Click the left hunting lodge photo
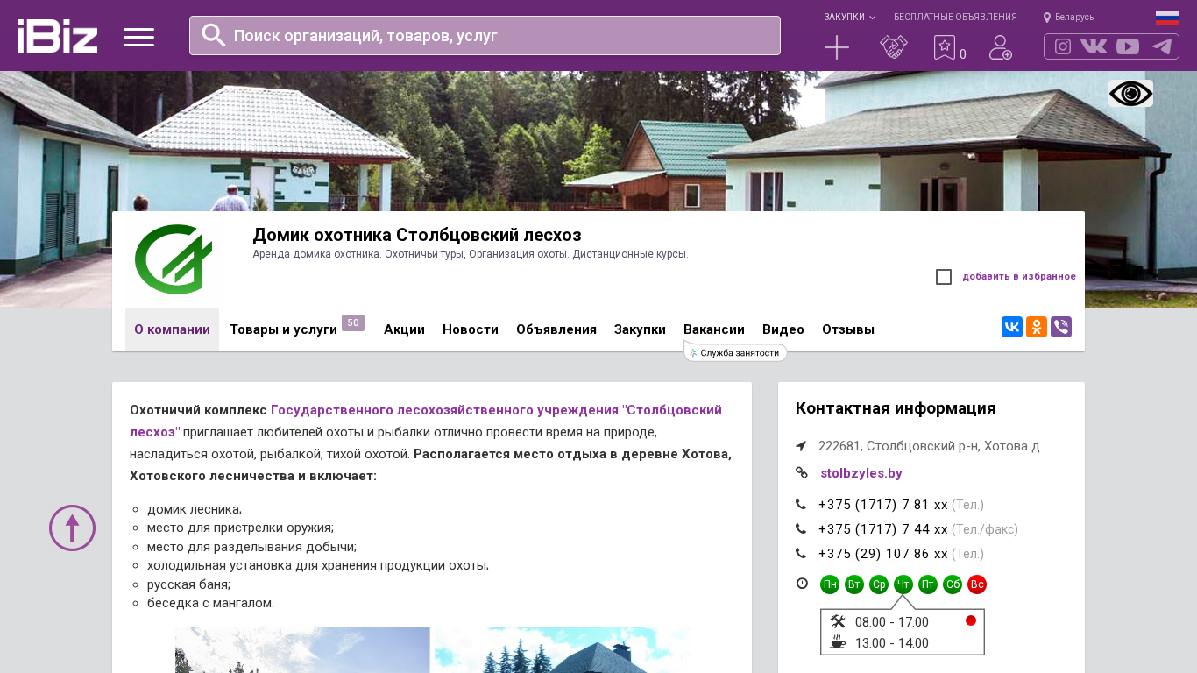Viewport: 1197px width, 673px height. pyautogui.click(x=302, y=650)
